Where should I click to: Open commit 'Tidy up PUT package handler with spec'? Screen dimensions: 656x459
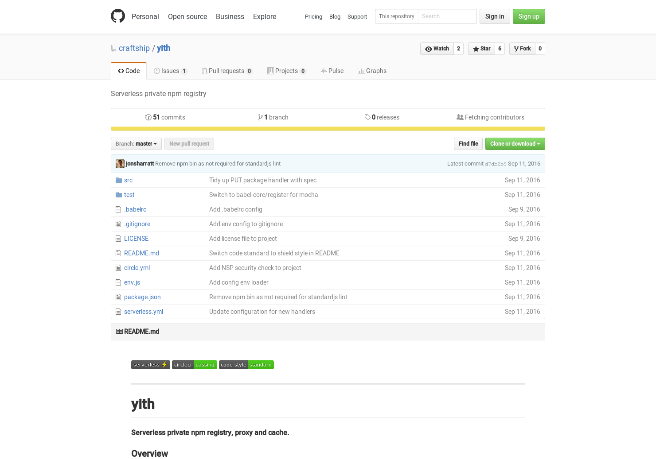coord(263,180)
